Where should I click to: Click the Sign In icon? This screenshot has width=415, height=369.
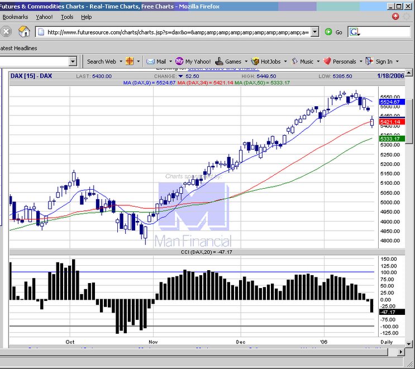click(369, 61)
